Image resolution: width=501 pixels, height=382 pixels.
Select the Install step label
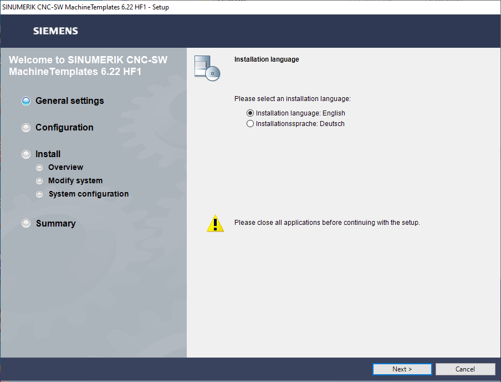48,154
